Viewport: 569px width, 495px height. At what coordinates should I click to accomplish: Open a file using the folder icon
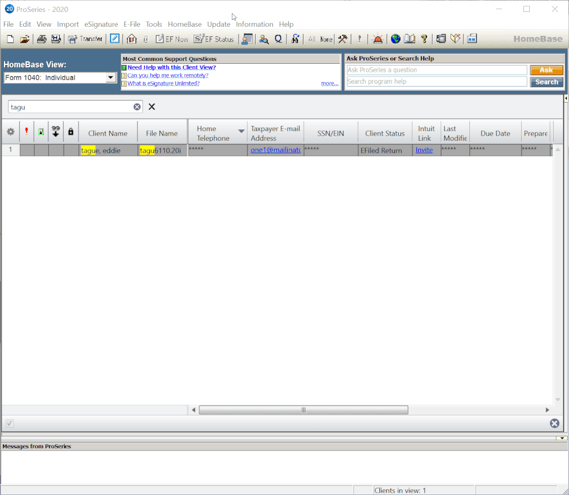pyautogui.click(x=24, y=39)
